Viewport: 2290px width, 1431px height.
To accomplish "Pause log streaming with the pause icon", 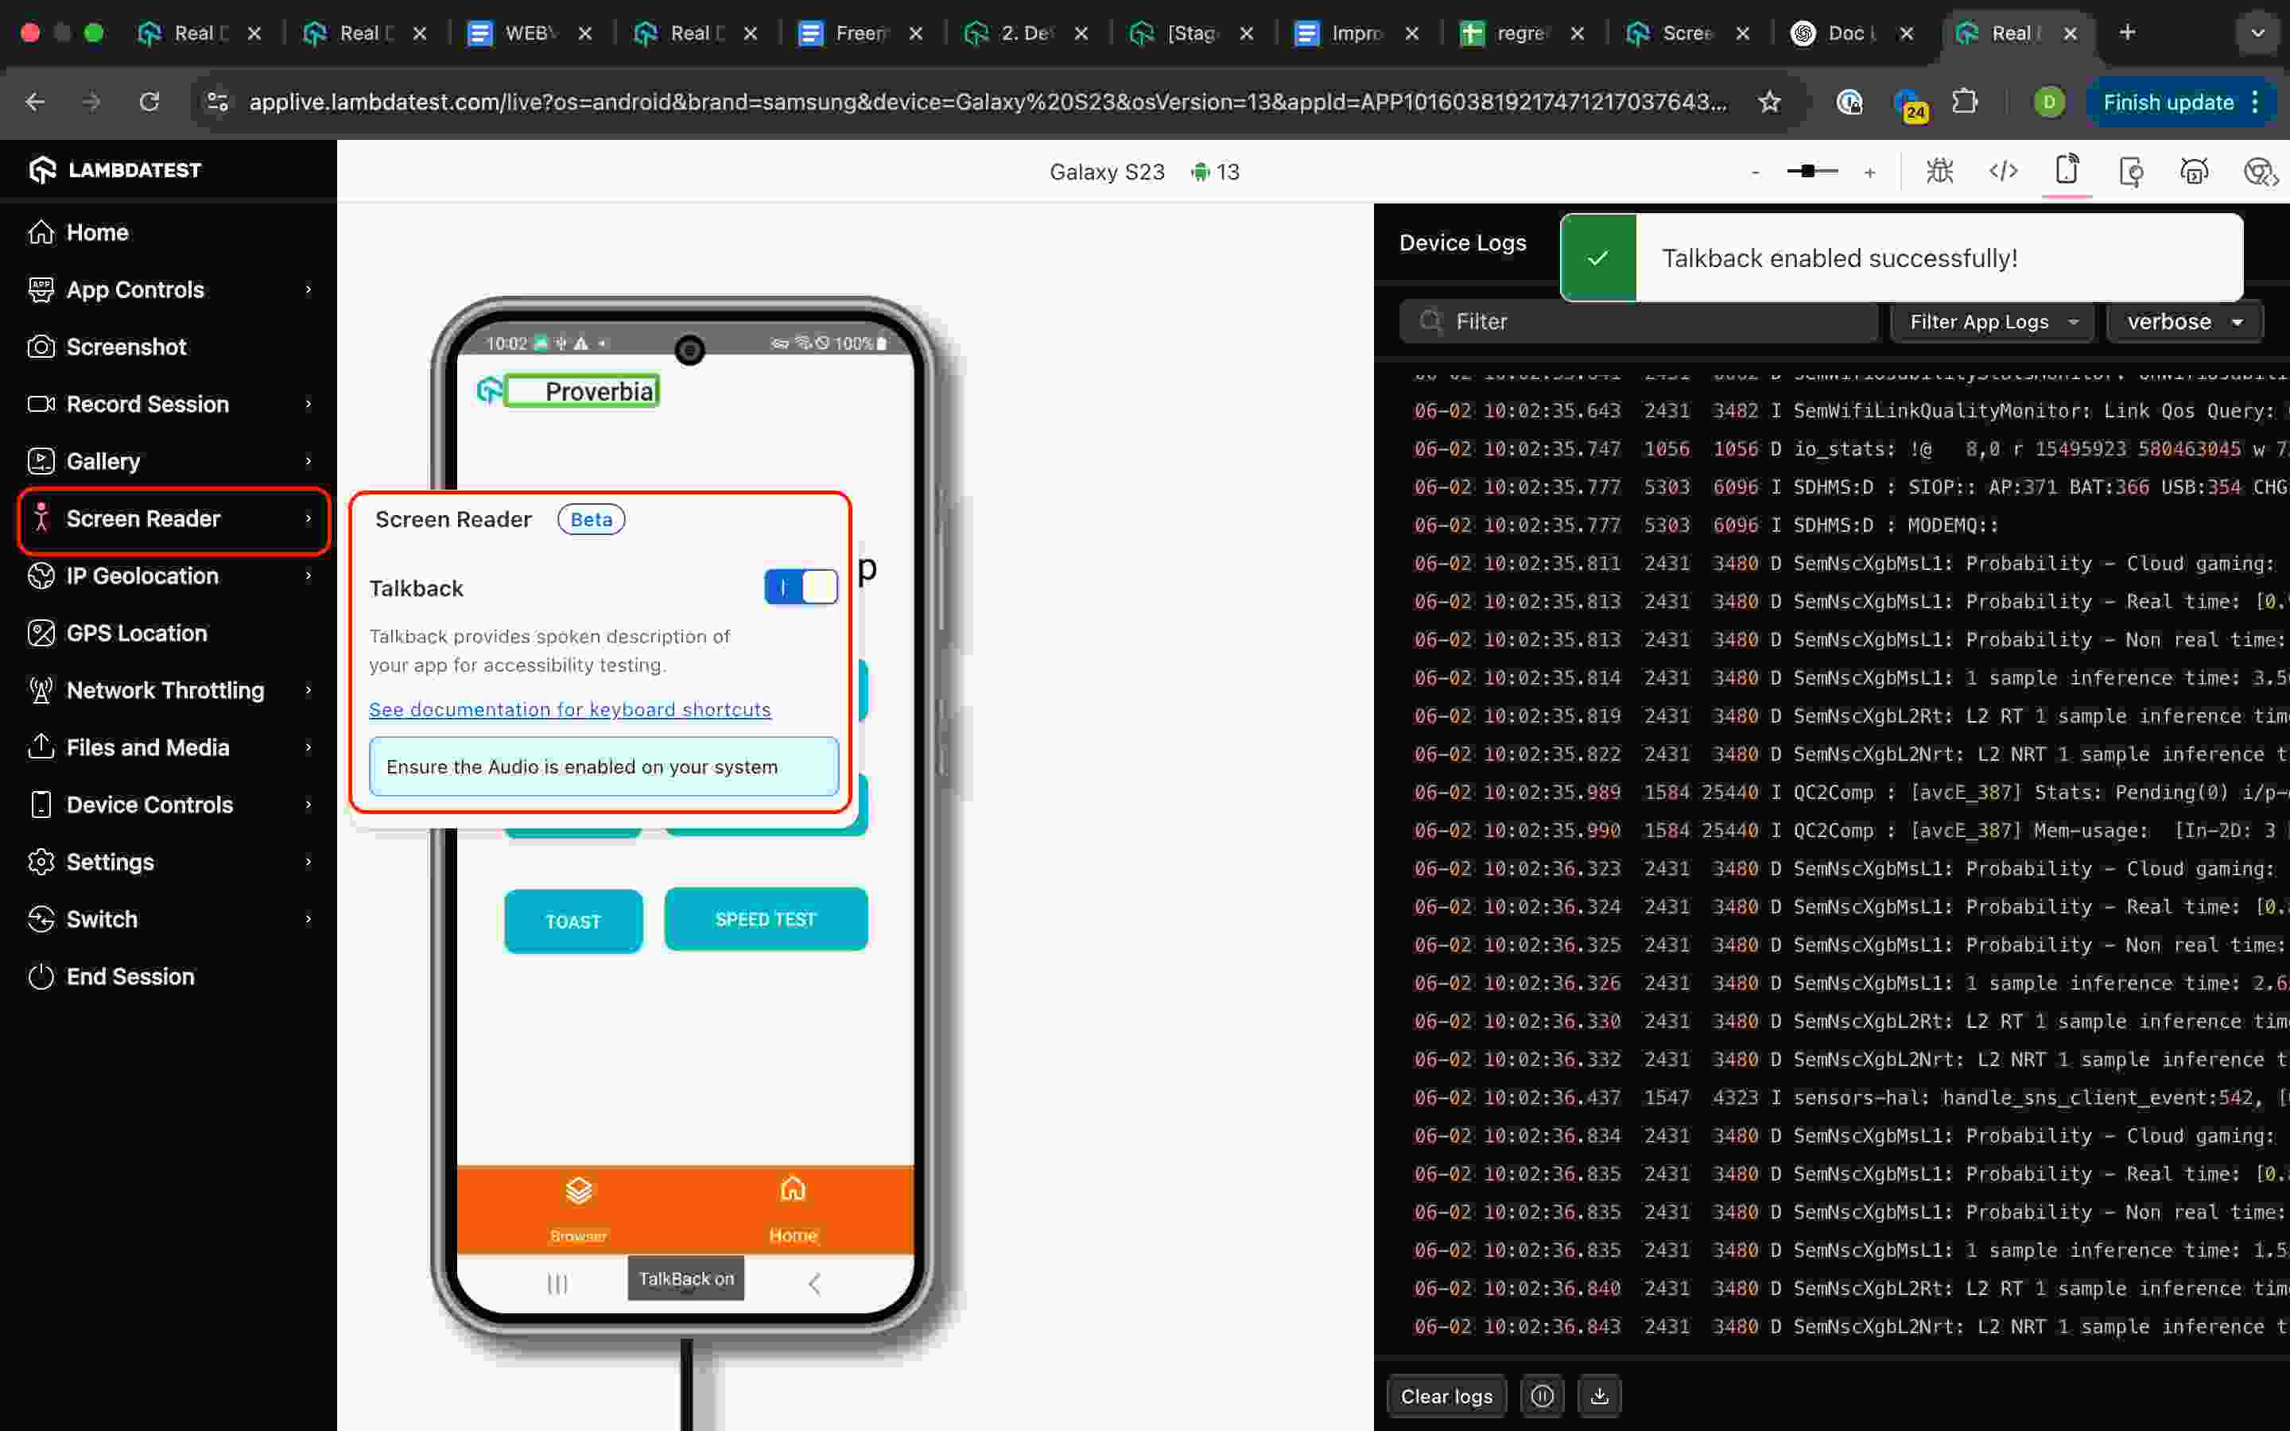I will (x=1542, y=1396).
